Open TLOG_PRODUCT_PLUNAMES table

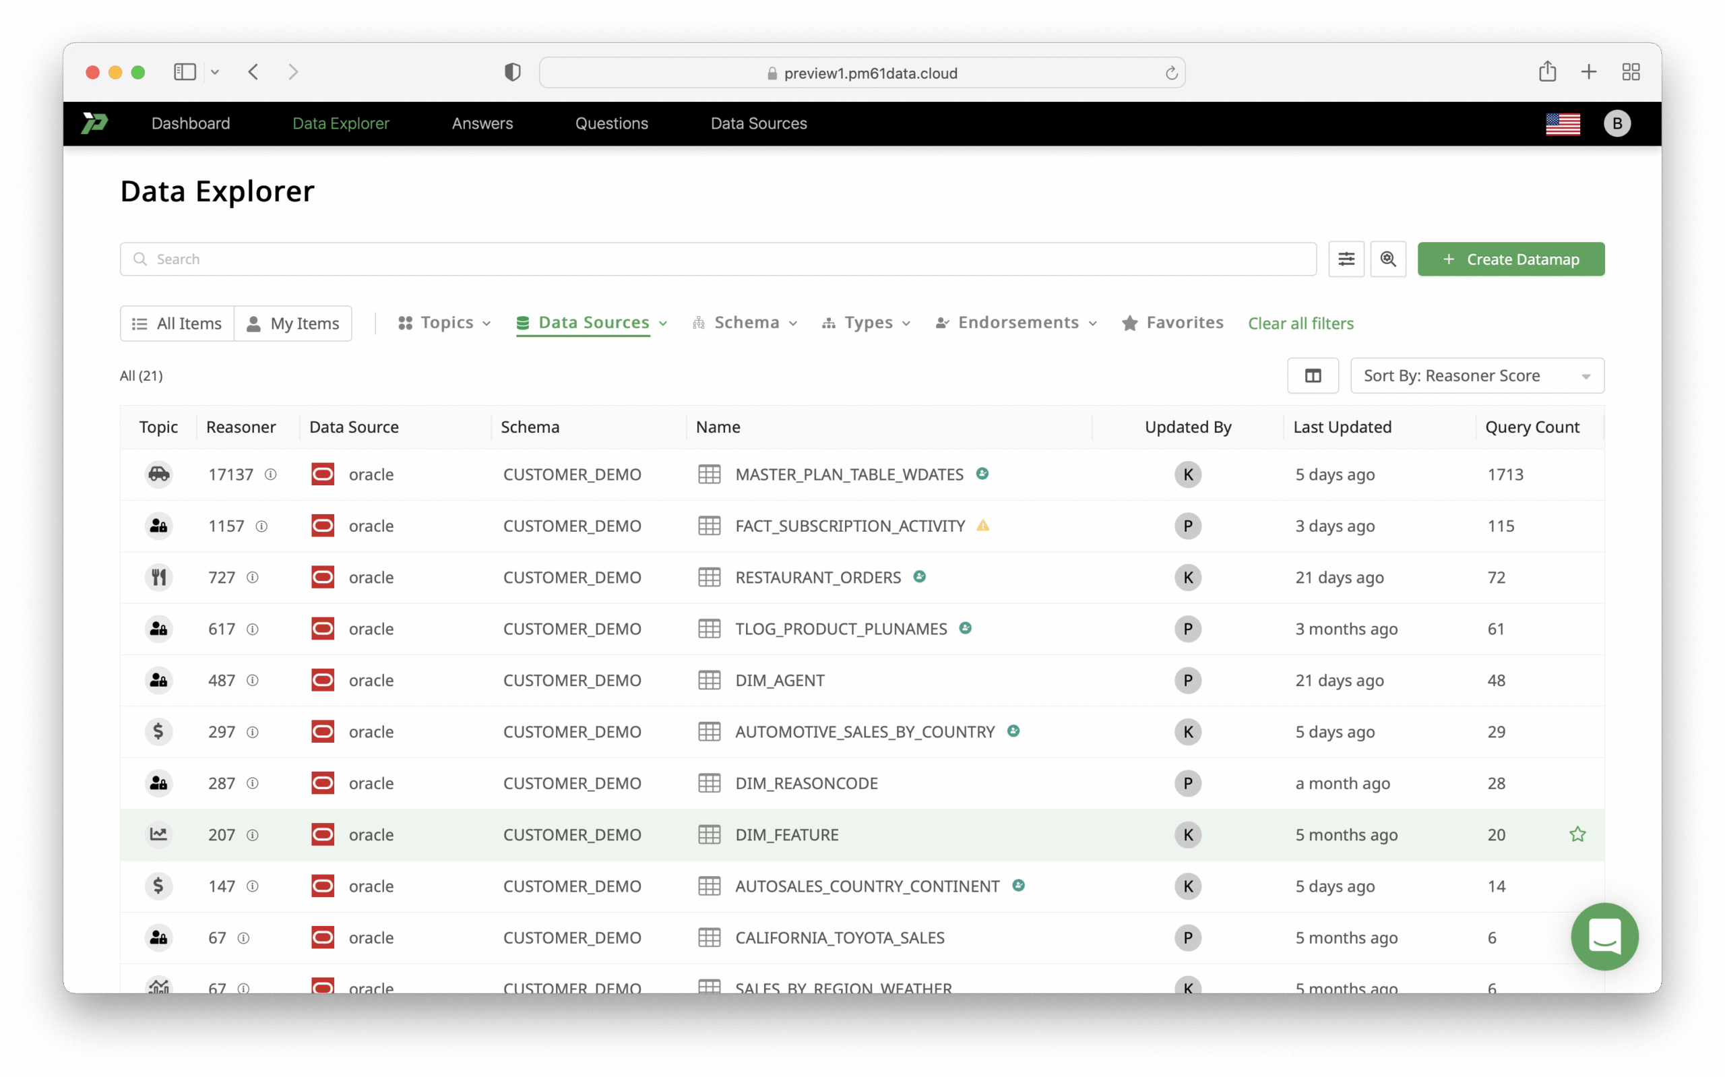point(841,629)
